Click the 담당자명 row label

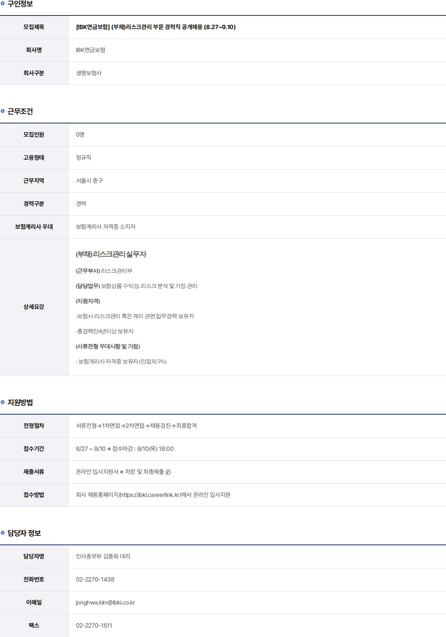[34, 557]
